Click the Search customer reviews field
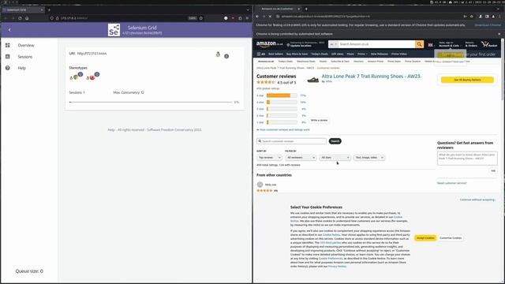The width and height of the screenshot is (505, 284). pyautogui.click(x=291, y=141)
